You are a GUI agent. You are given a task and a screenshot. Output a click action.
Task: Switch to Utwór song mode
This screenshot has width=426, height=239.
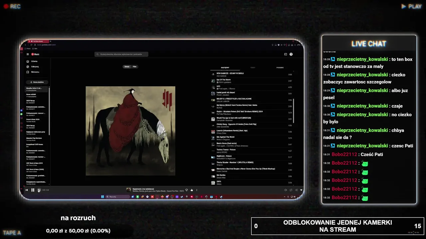coord(127,67)
